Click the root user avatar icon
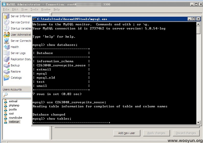The width and height of the screenshot is (203, 143). tap(6, 114)
